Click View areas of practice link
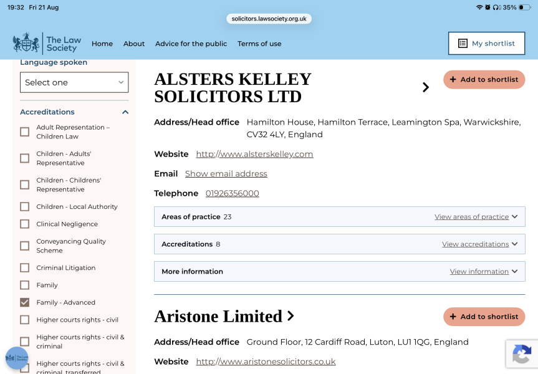Screen dimensions: 538x374 point(471,216)
